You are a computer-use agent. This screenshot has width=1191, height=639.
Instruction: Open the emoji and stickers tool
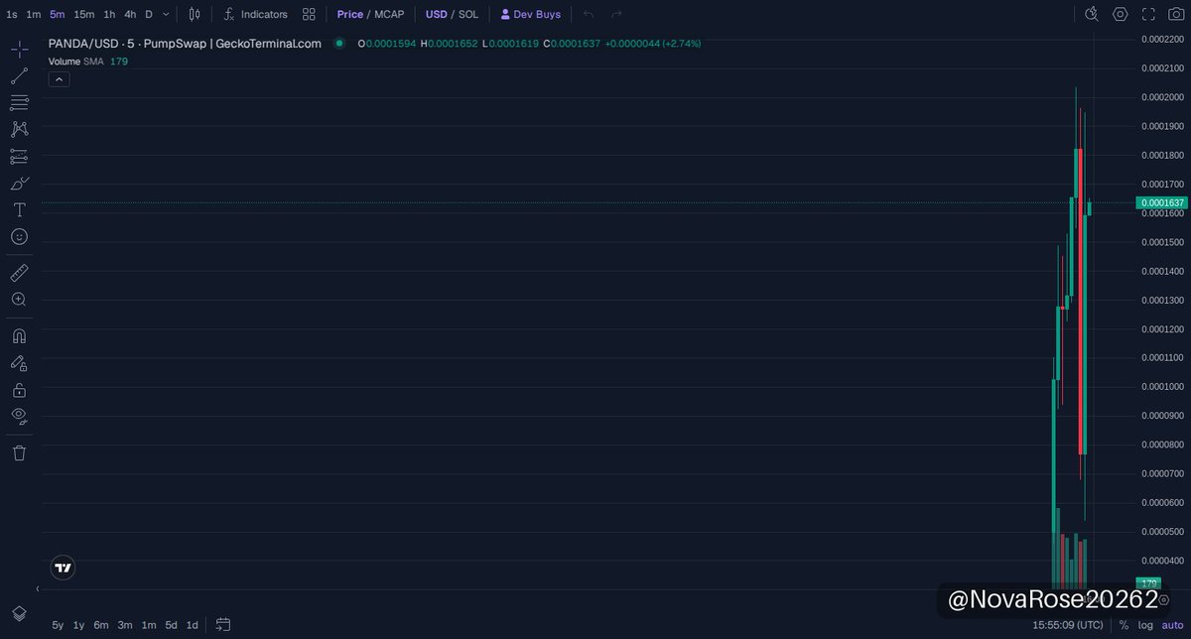[20, 236]
